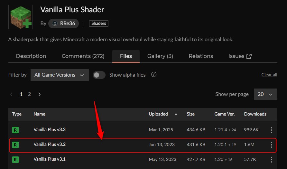Screen dimensions: 287x169
Task: Click RRe36 avatar icon
Action: [55, 23]
